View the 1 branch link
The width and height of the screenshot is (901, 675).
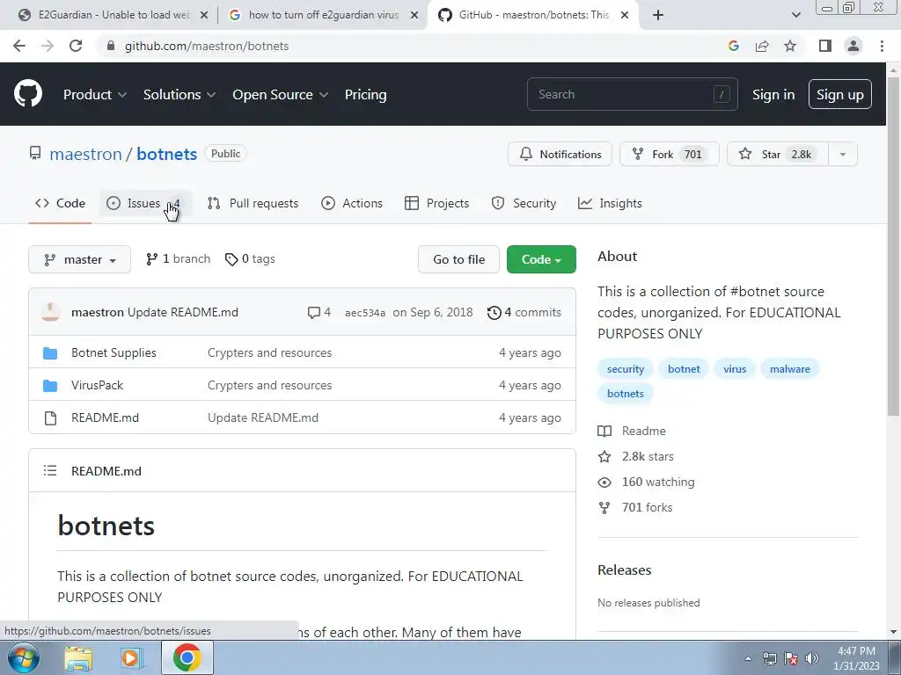click(178, 259)
